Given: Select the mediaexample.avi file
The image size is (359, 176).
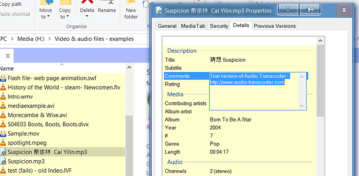Looking at the screenshot, I should pos(31,106).
